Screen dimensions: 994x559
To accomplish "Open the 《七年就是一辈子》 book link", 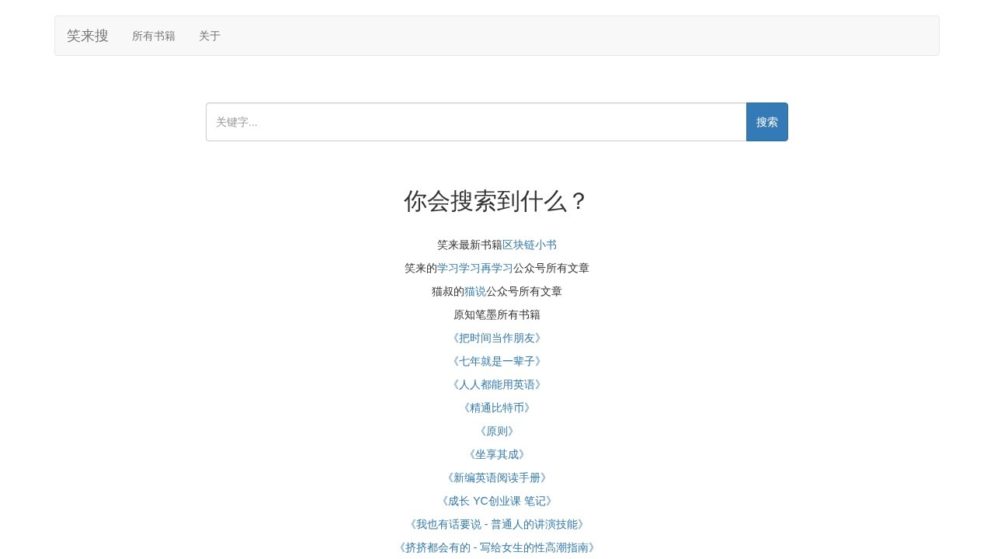I will [x=496, y=361].
